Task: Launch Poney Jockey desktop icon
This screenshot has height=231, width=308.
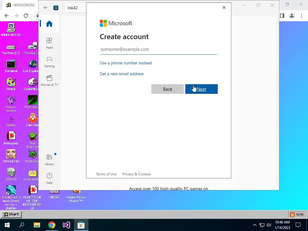Action: (11, 104)
